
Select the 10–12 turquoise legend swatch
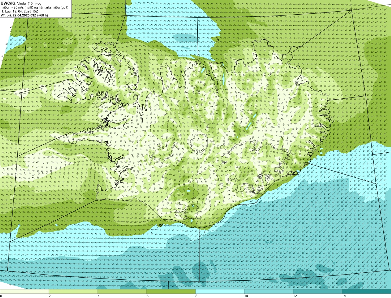point(269,291)
